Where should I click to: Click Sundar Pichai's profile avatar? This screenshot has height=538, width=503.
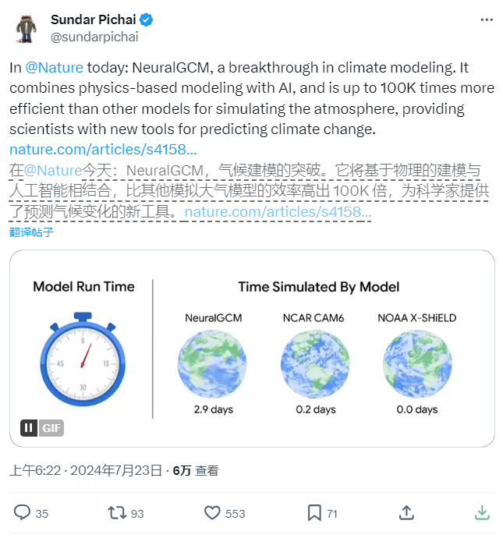pyautogui.click(x=27, y=29)
